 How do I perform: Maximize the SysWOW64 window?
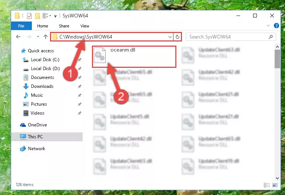(255, 16)
